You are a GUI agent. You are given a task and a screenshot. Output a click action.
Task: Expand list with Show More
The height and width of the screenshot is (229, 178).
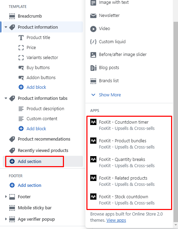[110, 95]
